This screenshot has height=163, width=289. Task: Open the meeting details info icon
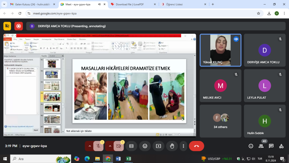pos(251,146)
